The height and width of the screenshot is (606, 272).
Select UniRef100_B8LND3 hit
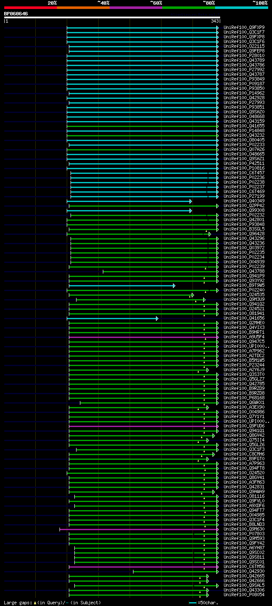(x=244, y=525)
